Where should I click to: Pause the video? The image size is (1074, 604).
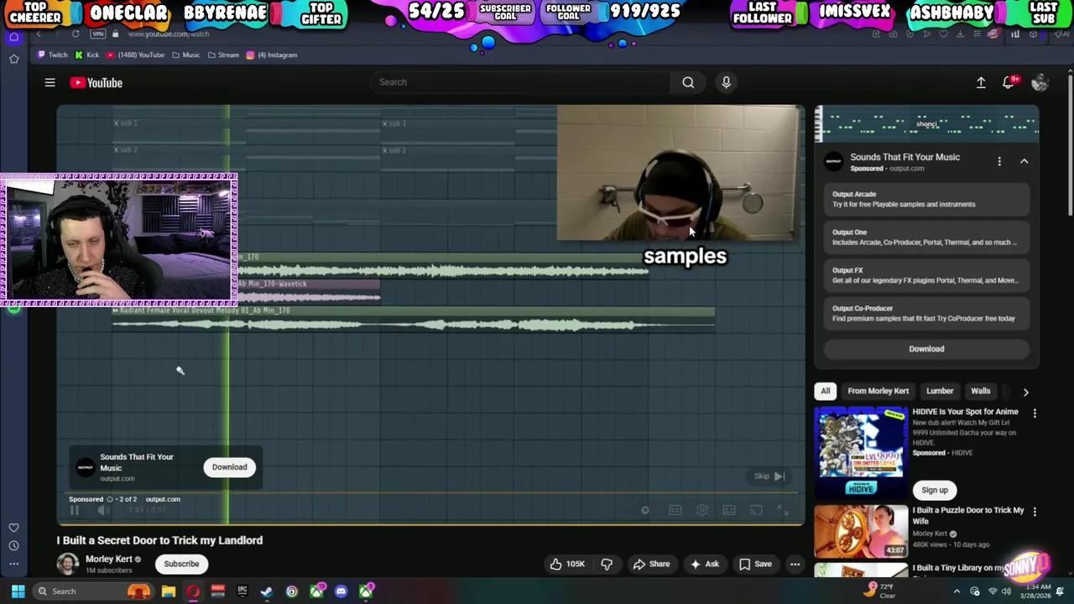(74, 510)
